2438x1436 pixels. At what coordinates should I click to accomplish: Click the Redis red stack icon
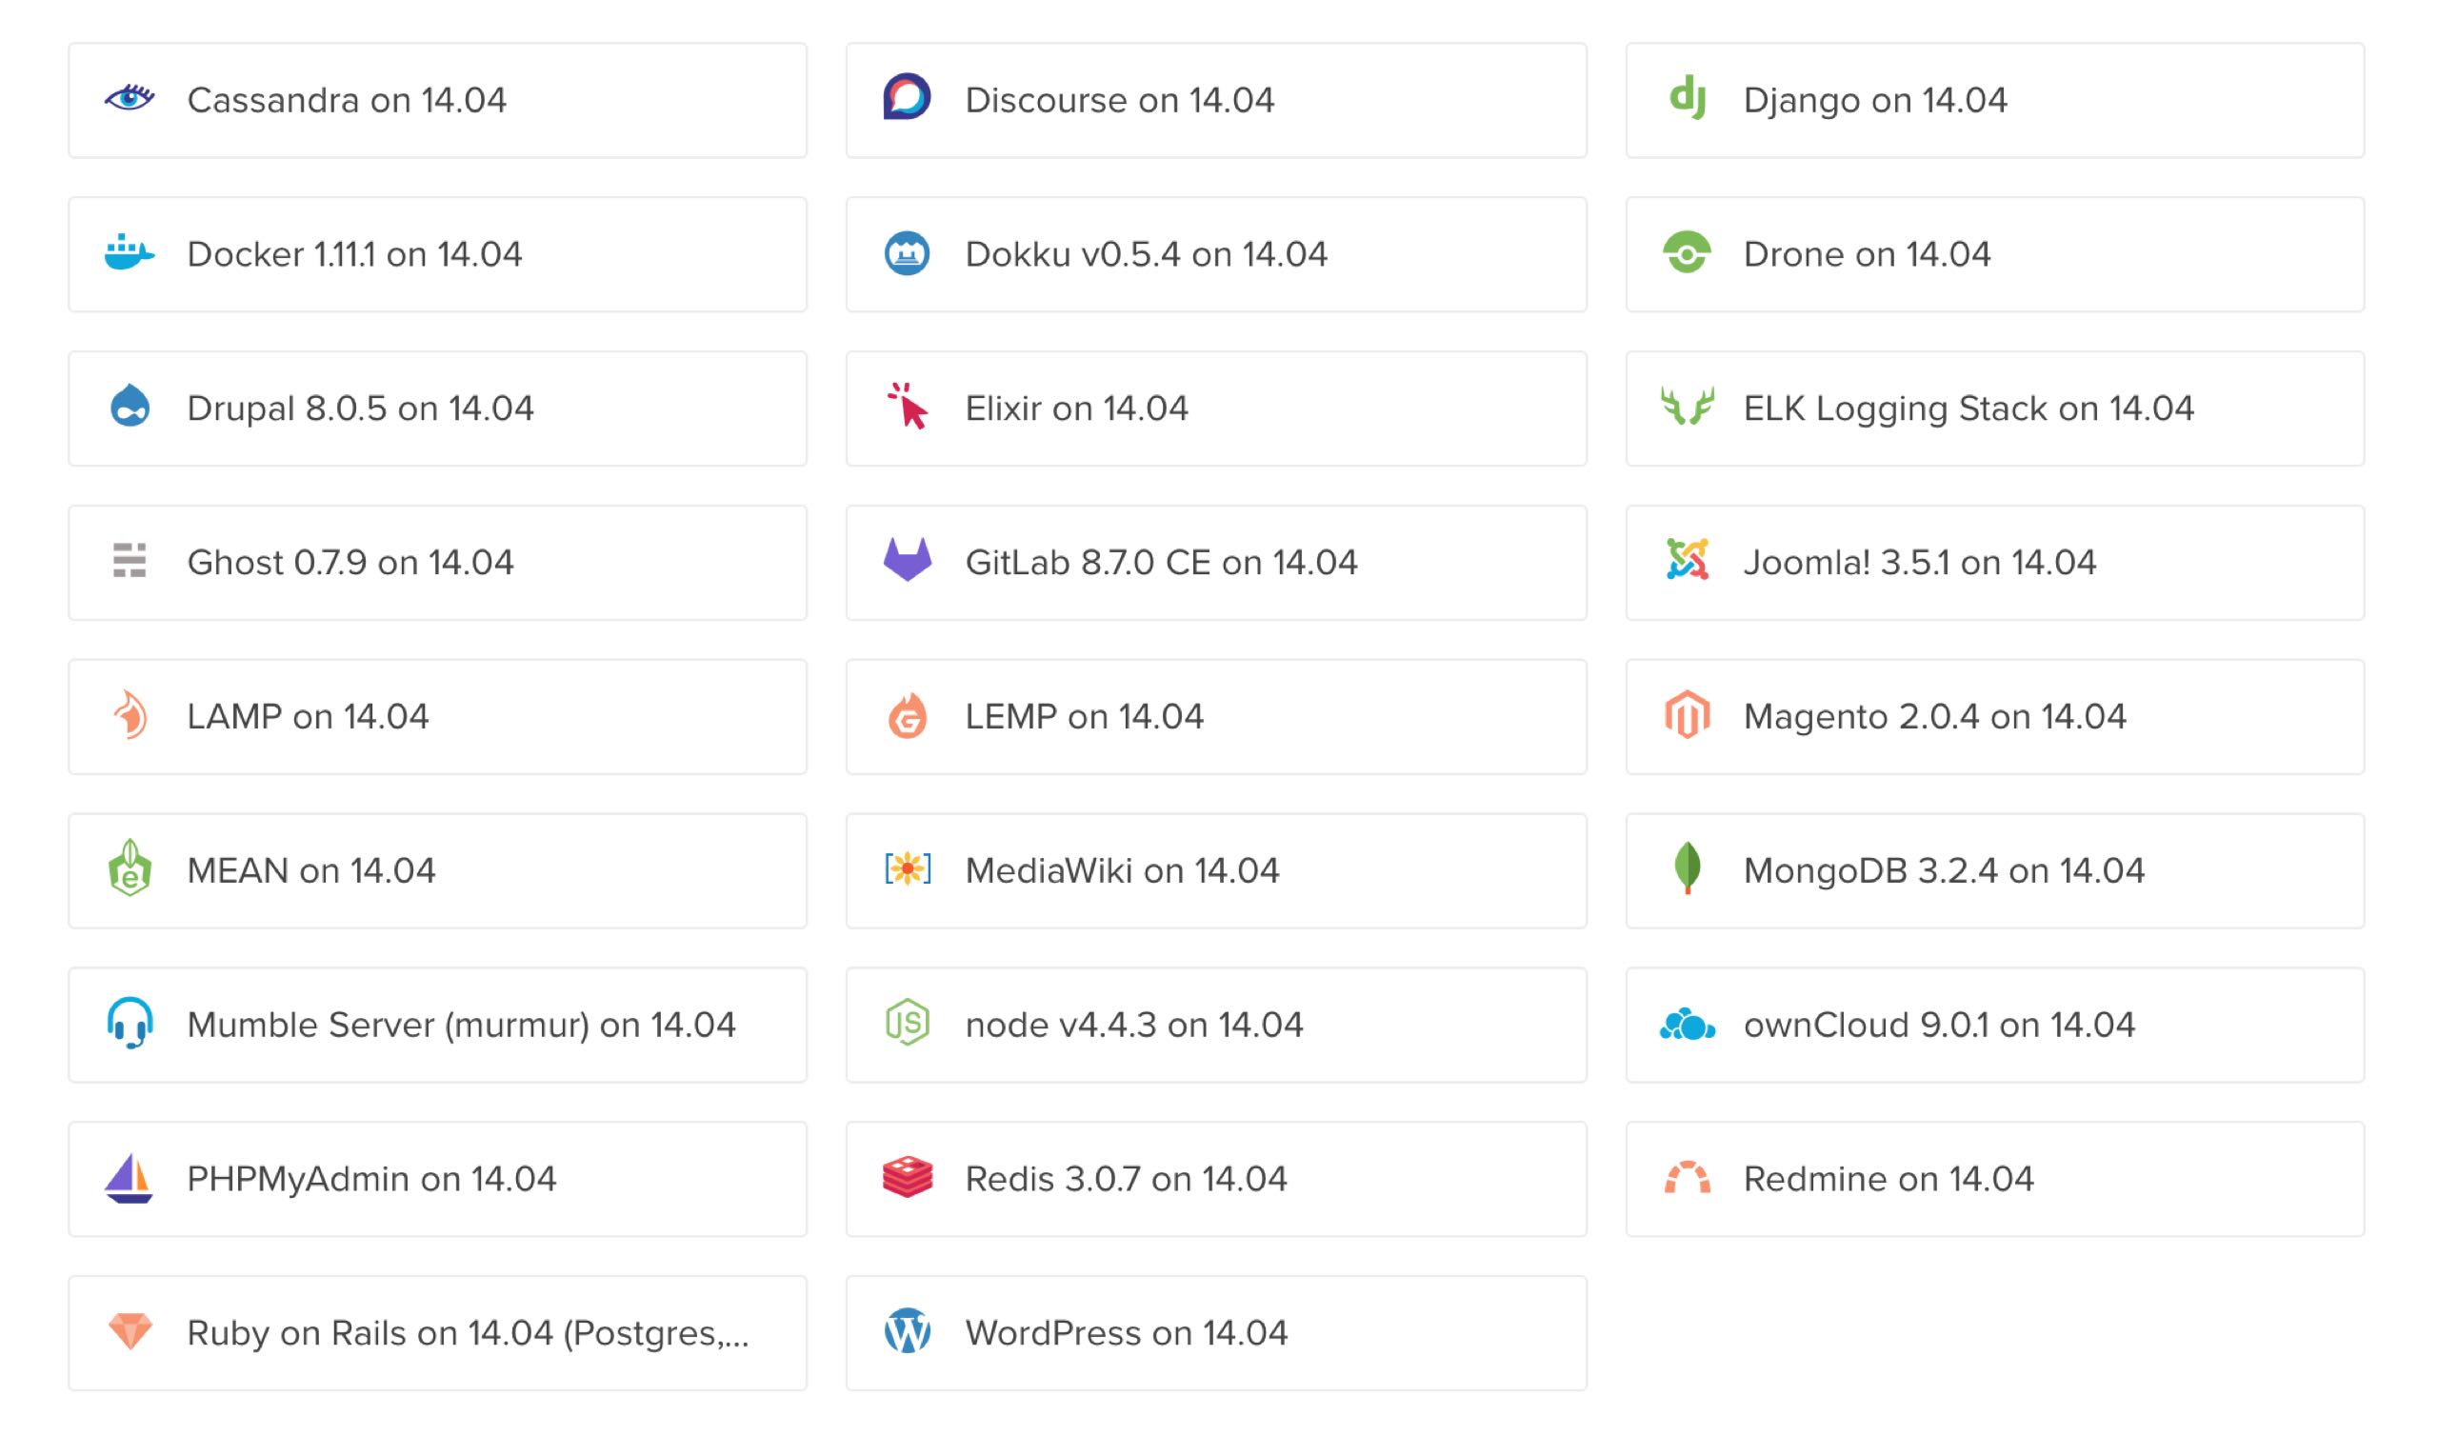[908, 1178]
